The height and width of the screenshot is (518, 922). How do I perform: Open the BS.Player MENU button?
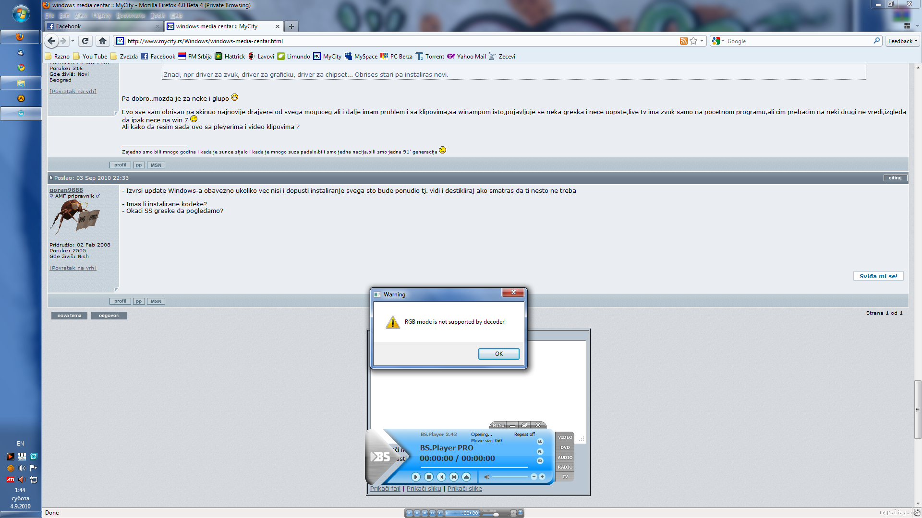pos(498,425)
